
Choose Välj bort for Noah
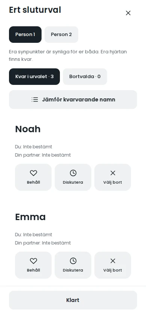[x=113, y=177]
